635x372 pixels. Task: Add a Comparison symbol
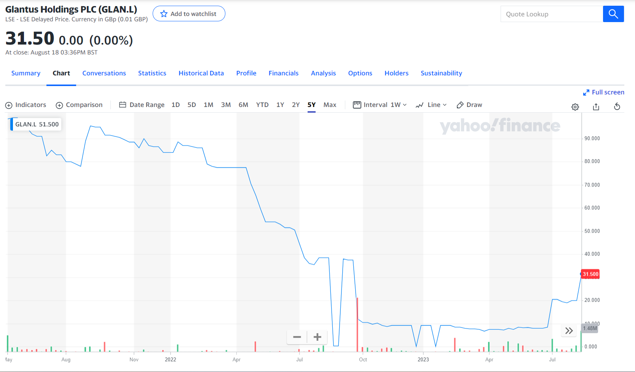(79, 105)
